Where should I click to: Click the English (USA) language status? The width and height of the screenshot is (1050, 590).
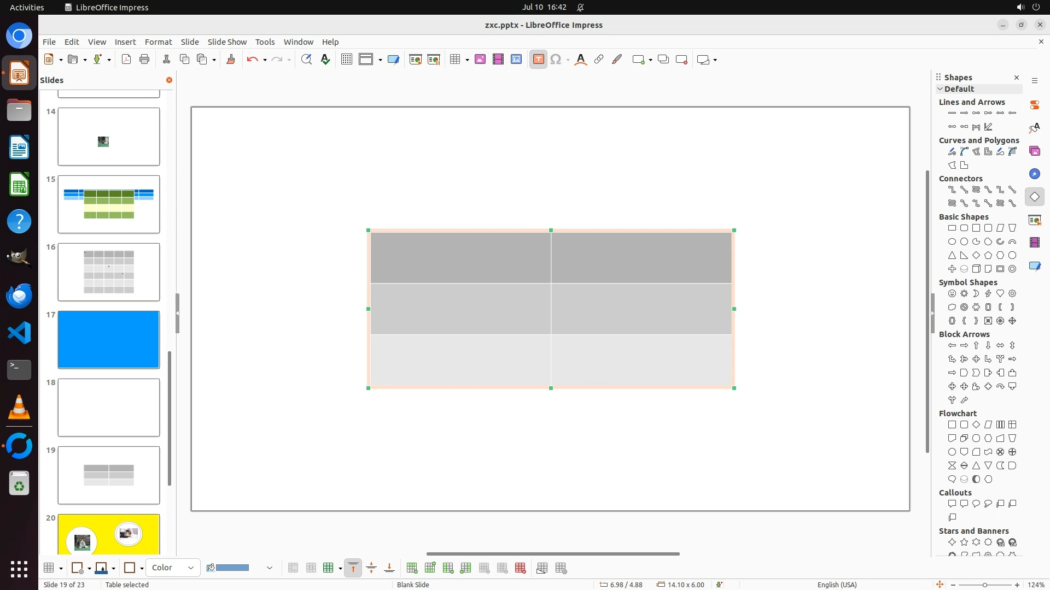(837, 585)
